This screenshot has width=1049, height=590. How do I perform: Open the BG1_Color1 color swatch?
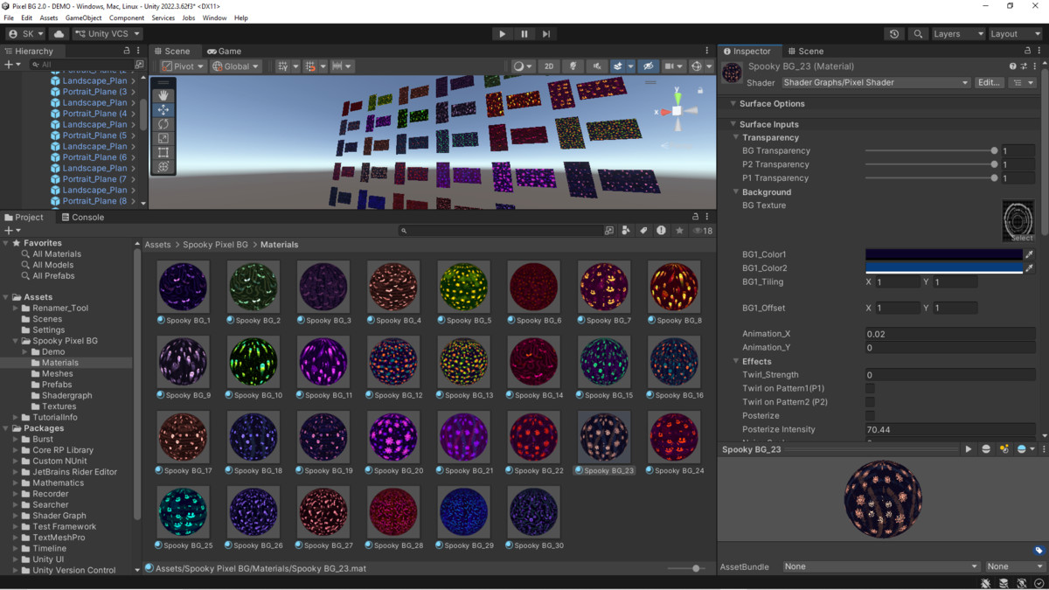point(943,254)
